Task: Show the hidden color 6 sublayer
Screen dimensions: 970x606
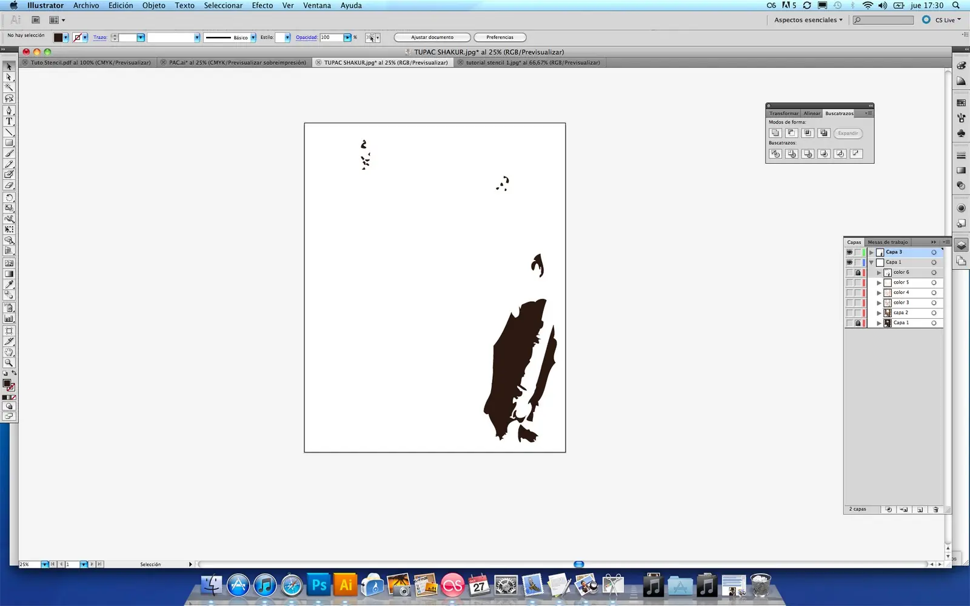Action: pos(849,273)
